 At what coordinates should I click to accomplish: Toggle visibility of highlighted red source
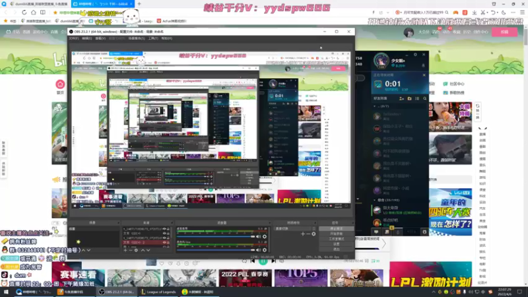164,242
